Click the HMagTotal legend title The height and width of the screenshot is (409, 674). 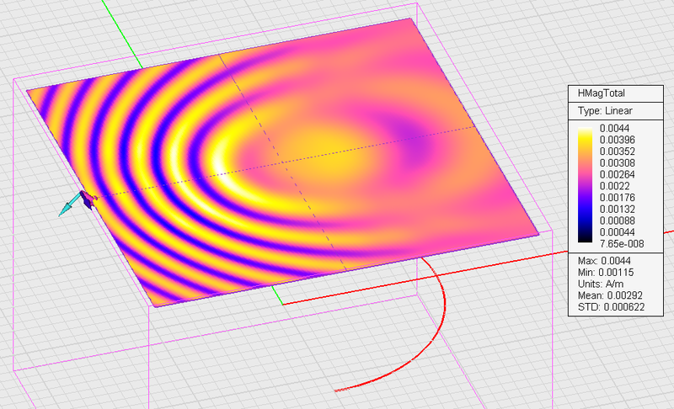(x=601, y=93)
